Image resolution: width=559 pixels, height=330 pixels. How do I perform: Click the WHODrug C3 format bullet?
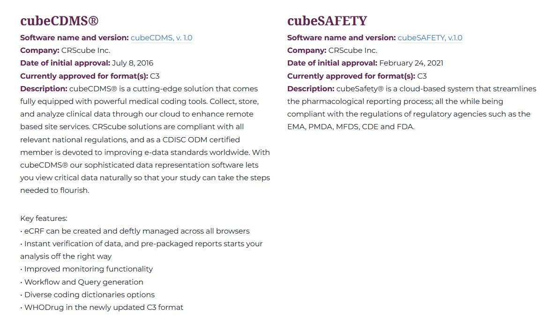(x=104, y=308)
